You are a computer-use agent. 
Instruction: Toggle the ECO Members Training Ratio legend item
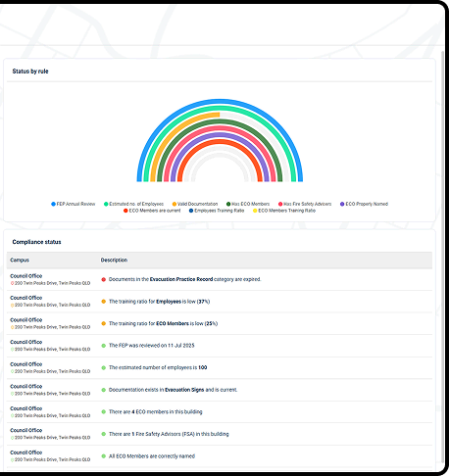[284, 211]
